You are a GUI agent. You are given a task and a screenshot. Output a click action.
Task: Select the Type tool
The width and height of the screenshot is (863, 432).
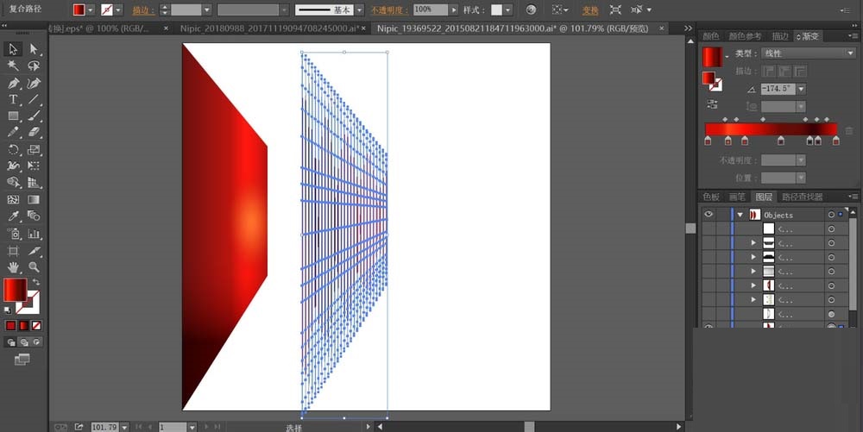point(13,100)
